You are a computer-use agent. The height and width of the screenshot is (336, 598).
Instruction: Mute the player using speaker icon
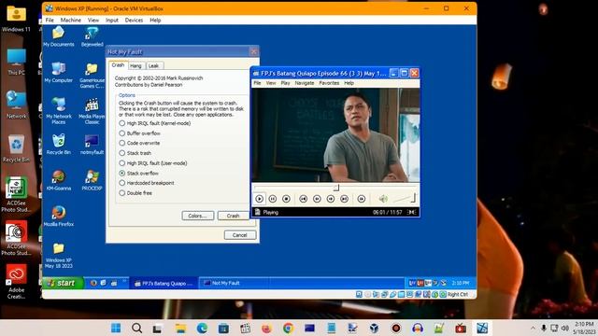[x=383, y=199]
